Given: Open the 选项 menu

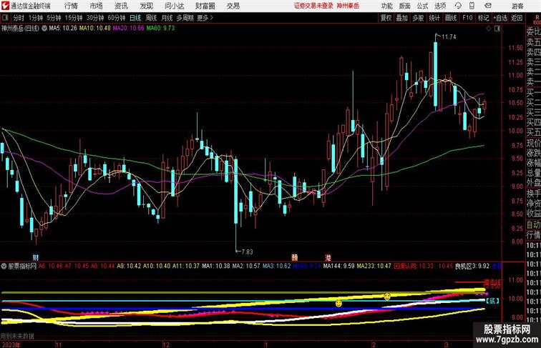Looking at the screenshot, I should (x=440, y=6).
